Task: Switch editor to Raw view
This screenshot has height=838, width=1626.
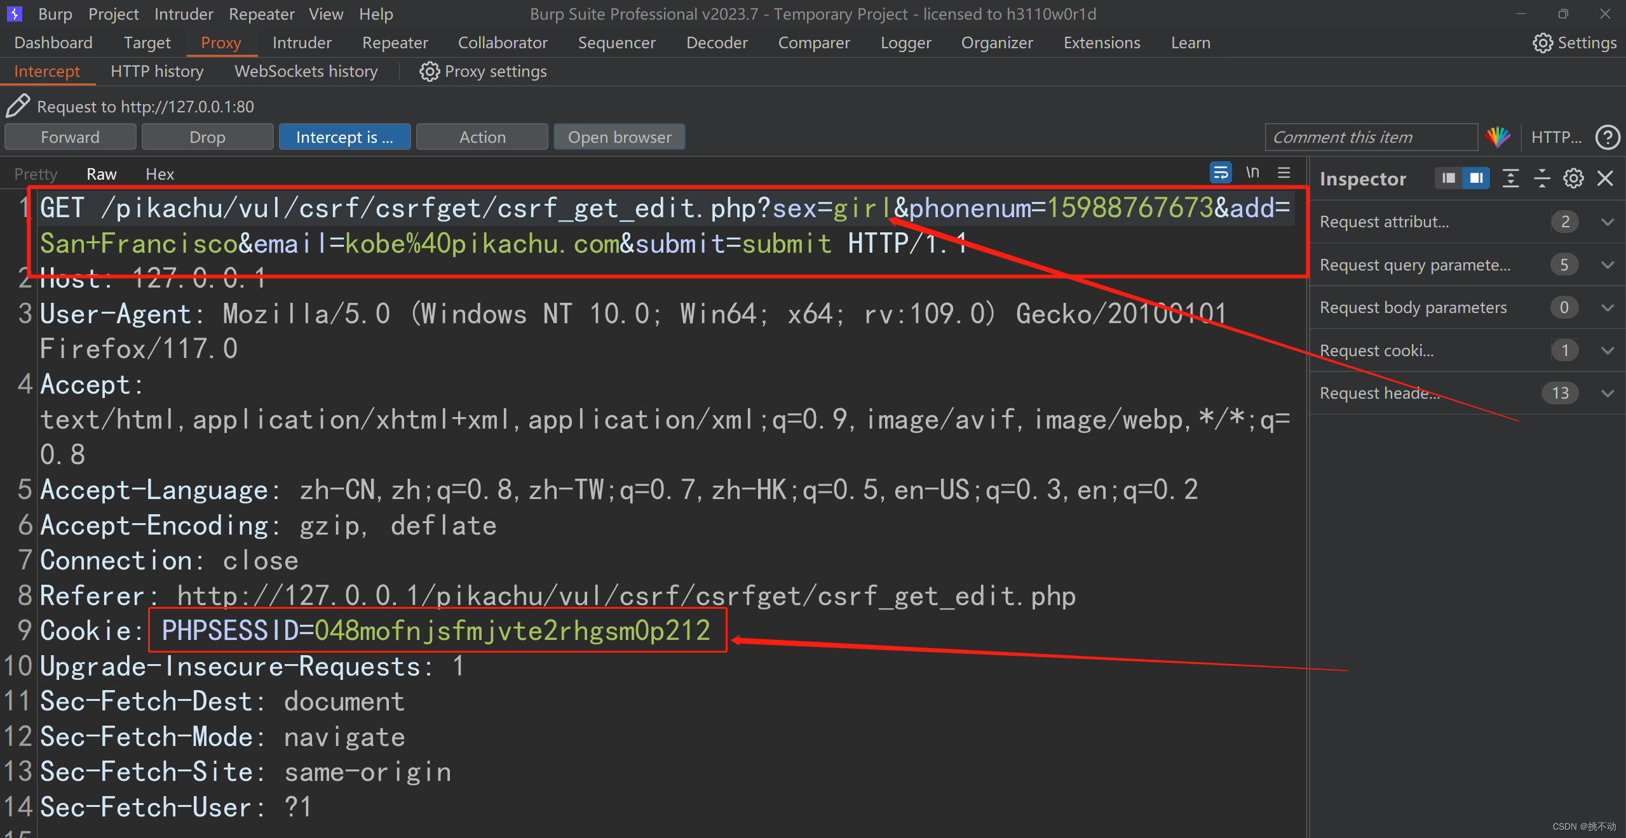Action: click(x=102, y=174)
